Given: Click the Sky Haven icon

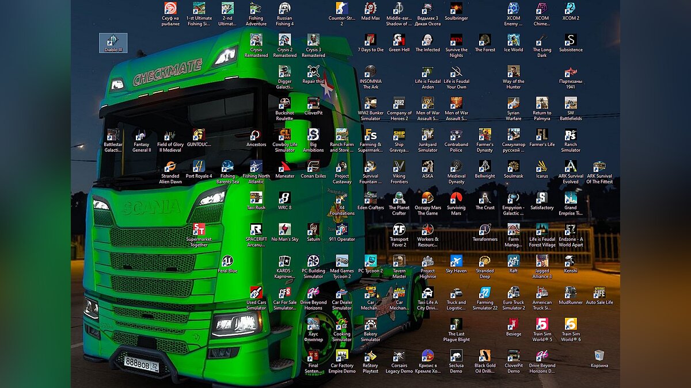Looking at the screenshot, I should (x=456, y=264).
